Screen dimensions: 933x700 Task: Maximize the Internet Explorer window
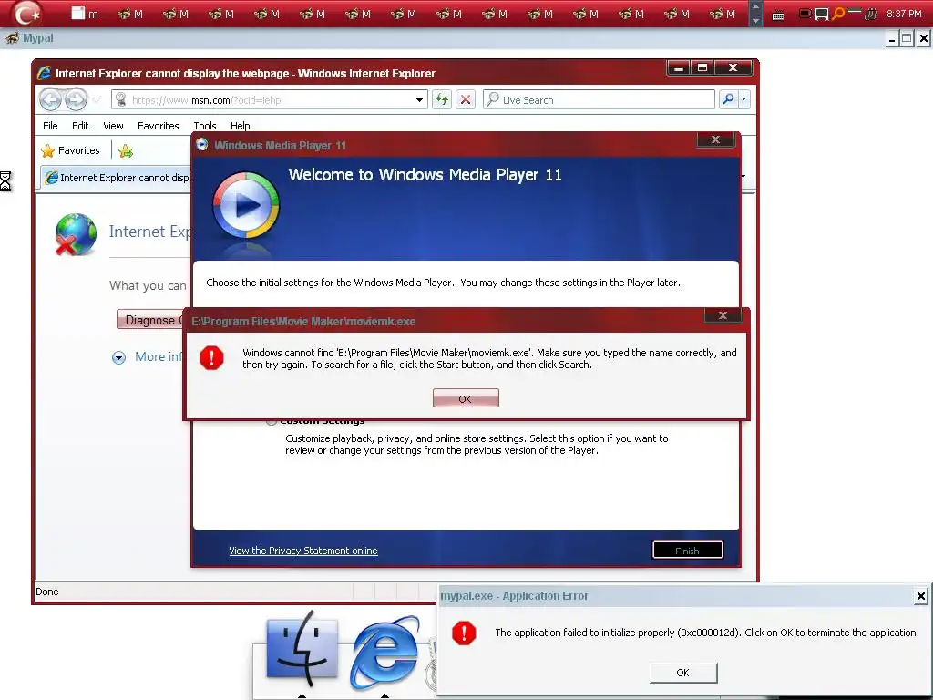point(702,67)
